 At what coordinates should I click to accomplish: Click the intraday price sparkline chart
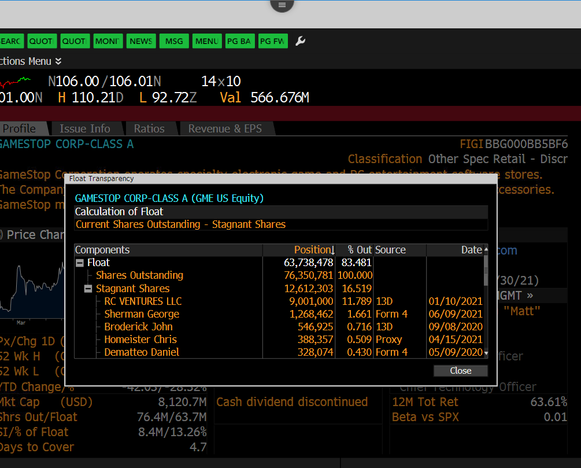pos(16,82)
